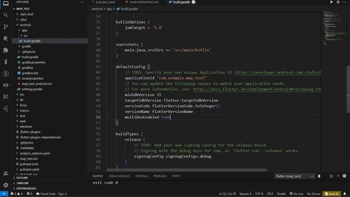The image size is (350, 197).
Task: Click Cloud Code - Sign in
Action: (x=51, y=194)
